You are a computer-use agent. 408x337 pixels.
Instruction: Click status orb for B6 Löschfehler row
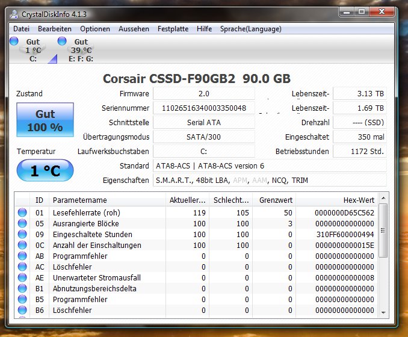coord(22,310)
